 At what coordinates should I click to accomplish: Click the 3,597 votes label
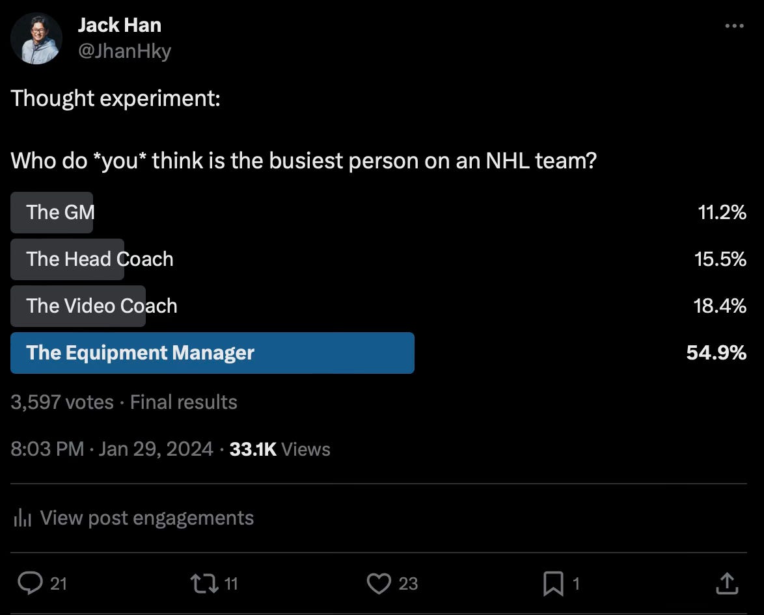(x=62, y=402)
